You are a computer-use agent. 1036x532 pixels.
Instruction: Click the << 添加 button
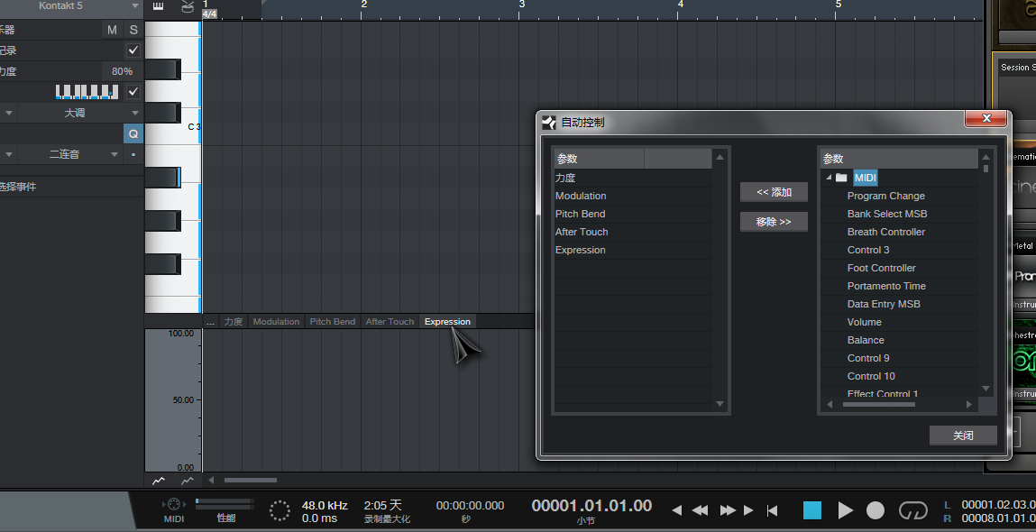[774, 192]
